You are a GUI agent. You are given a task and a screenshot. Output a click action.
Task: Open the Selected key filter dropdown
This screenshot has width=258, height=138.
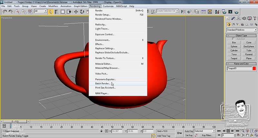pos(205,131)
